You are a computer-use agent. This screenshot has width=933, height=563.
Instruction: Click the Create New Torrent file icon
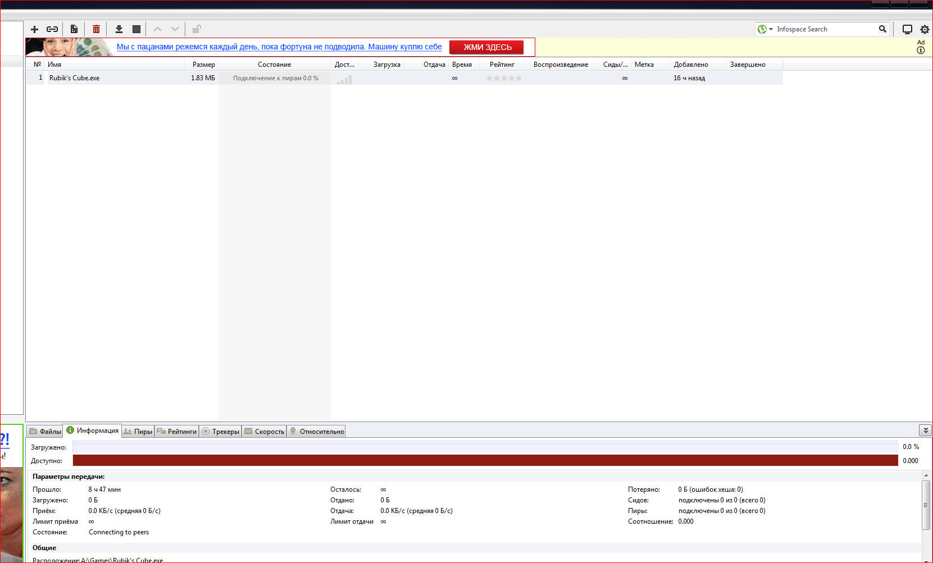pos(74,29)
